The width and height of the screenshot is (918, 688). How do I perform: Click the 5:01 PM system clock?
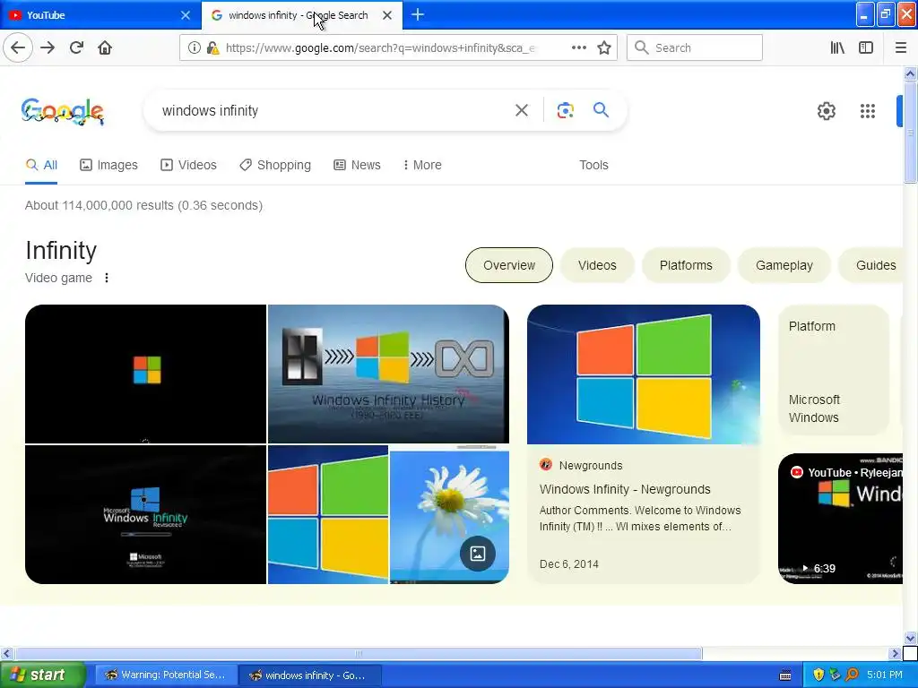[x=885, y=675]
